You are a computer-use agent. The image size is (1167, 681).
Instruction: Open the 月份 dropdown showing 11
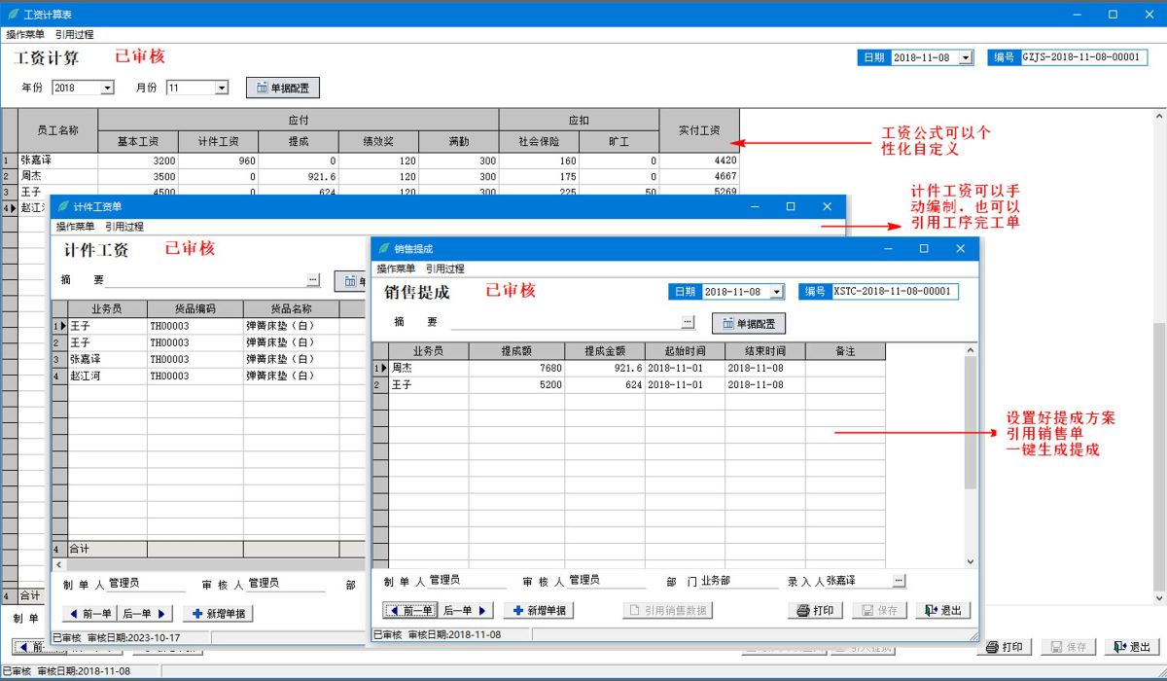[x=221, y=88]
